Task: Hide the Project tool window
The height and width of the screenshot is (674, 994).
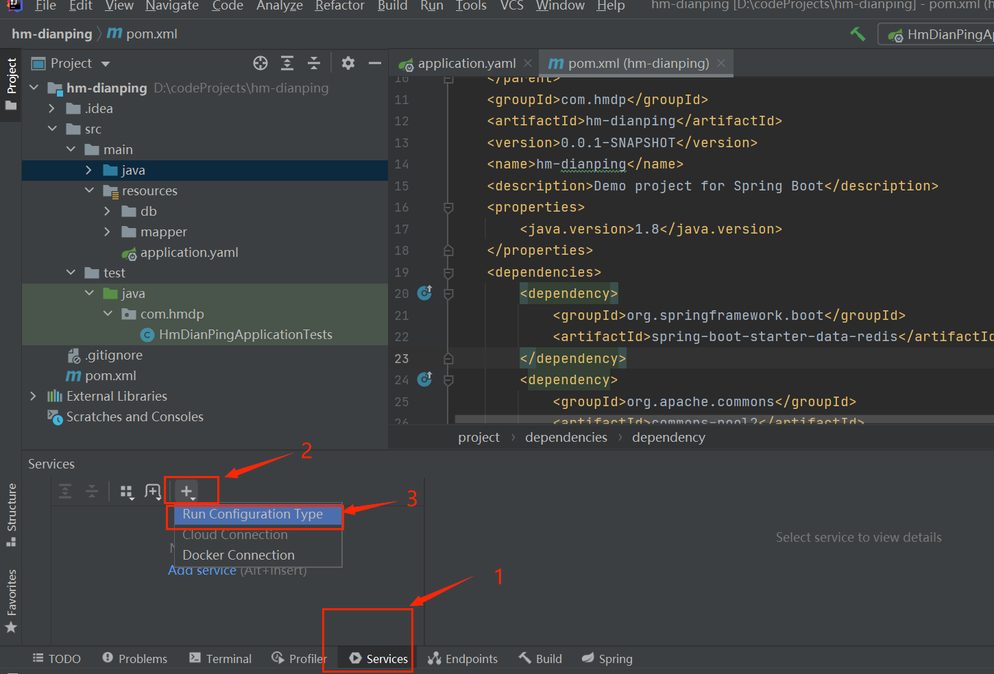Action: click(x=374, y=64)
